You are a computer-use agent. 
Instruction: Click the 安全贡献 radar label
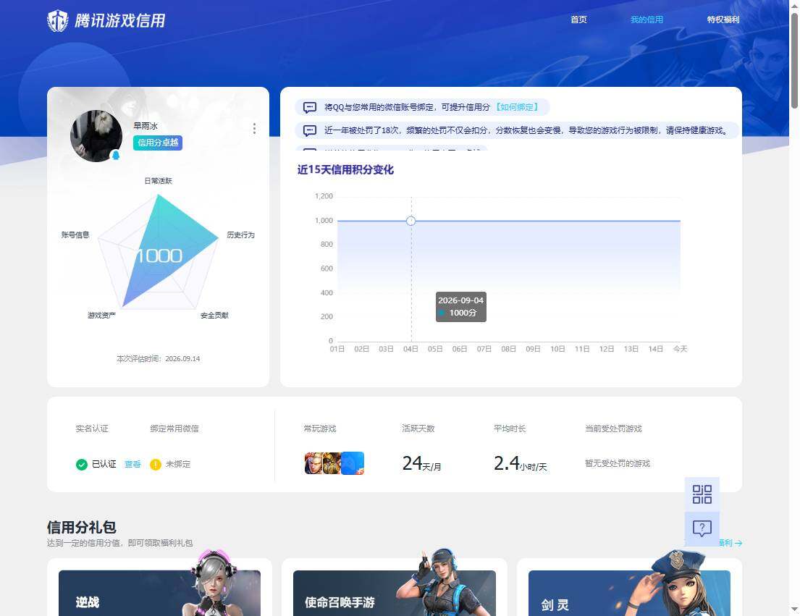point(214,316)
